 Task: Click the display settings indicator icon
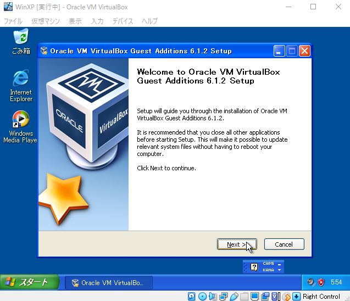pyautogui.click(x=254, y=296)
